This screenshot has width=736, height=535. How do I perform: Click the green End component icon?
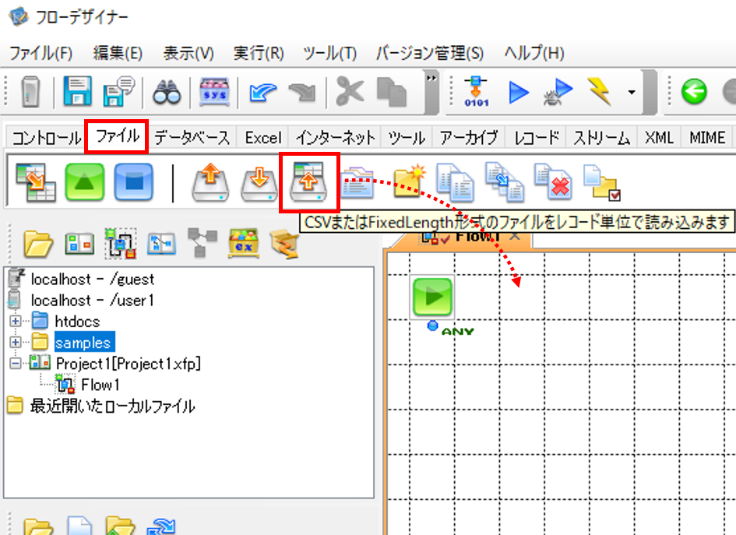click(x=84, y=182)
